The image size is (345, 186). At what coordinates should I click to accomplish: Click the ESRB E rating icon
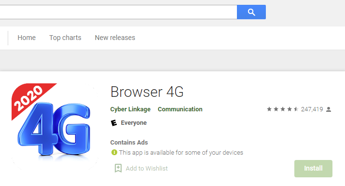pos(114,123)
